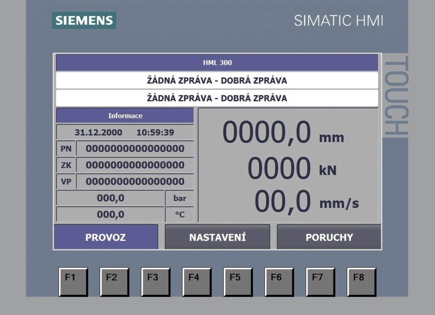Click the pressure value in bar
Image resolution: width=435 pixels, height=315 pixels.
pyautogui.click(x=111, y=198)
